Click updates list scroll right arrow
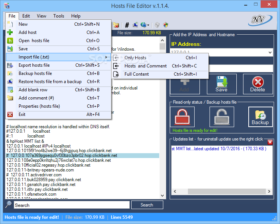The width and height of the screenshot is (280, 224). [269, 191]
